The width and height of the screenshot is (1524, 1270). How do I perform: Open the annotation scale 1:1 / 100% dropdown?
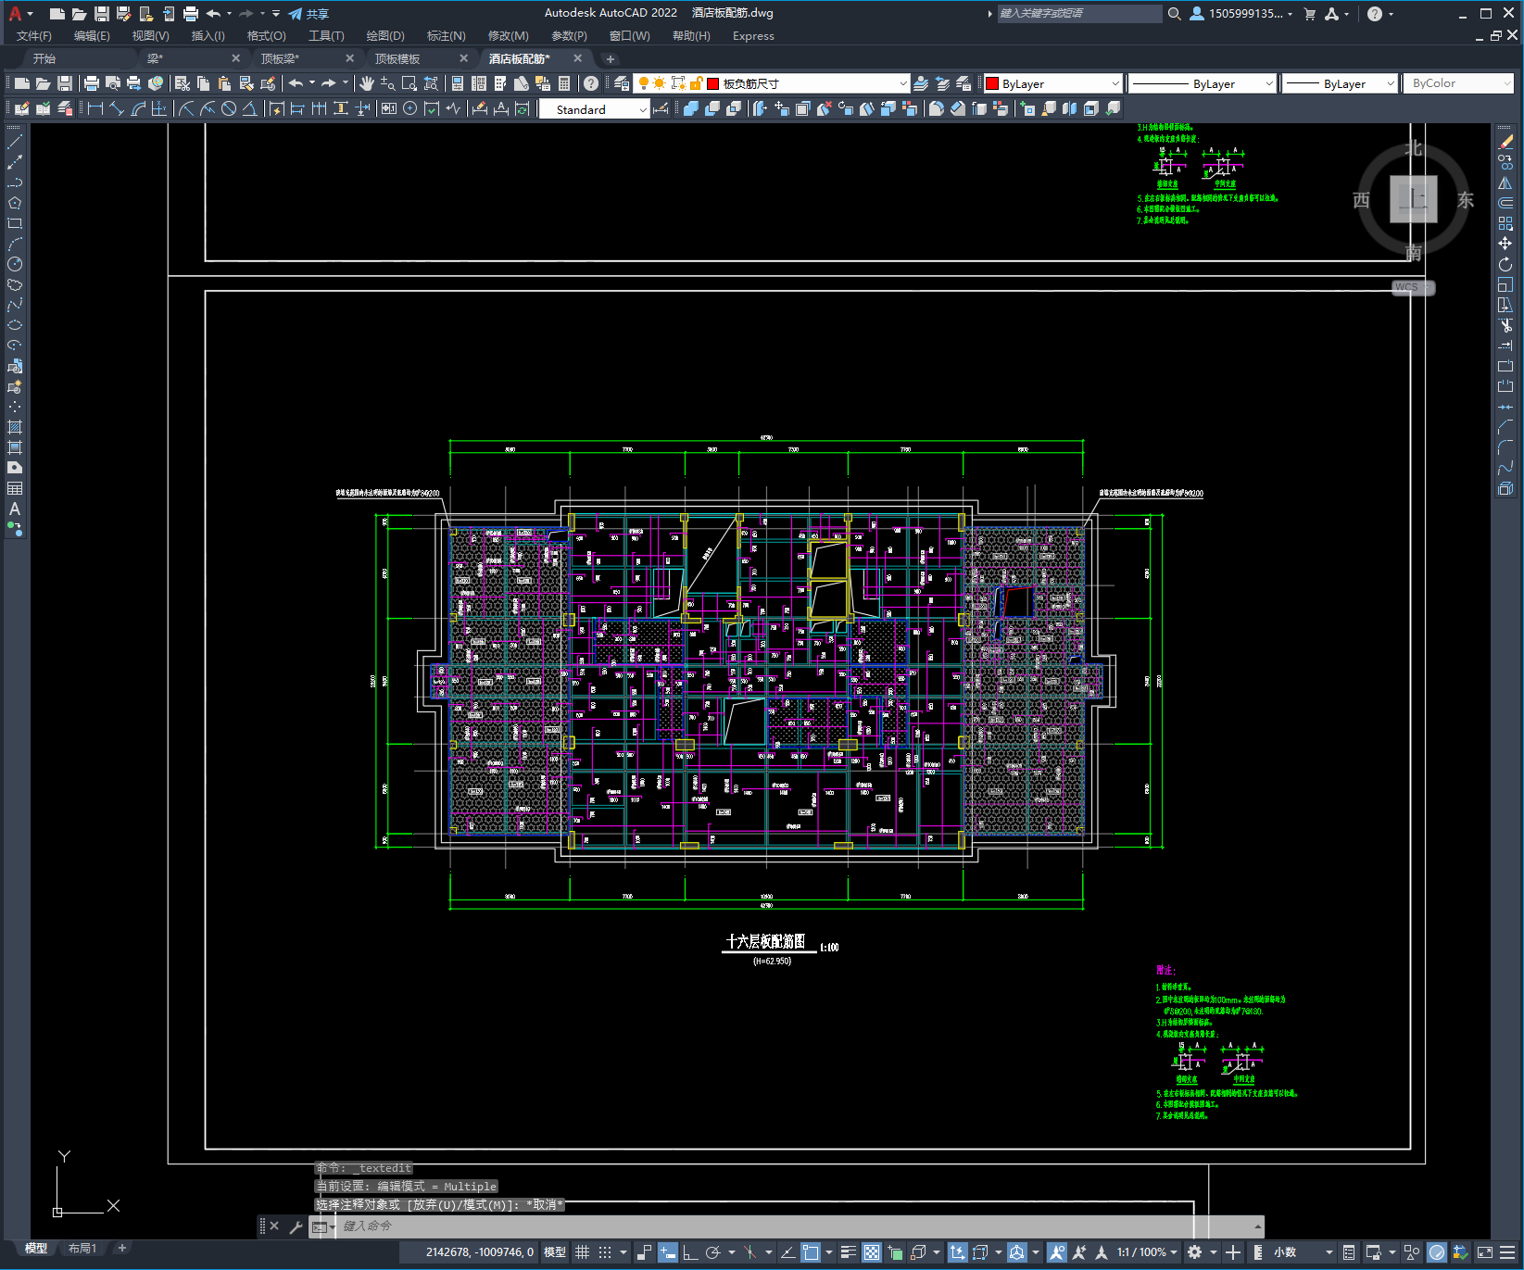[x=1147, y=1252]
